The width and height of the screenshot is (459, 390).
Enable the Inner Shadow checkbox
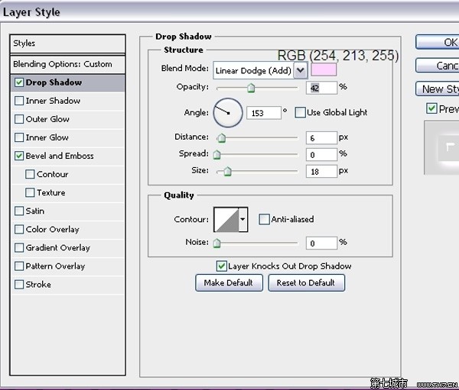pyautogui.click(x=19, y=101)
